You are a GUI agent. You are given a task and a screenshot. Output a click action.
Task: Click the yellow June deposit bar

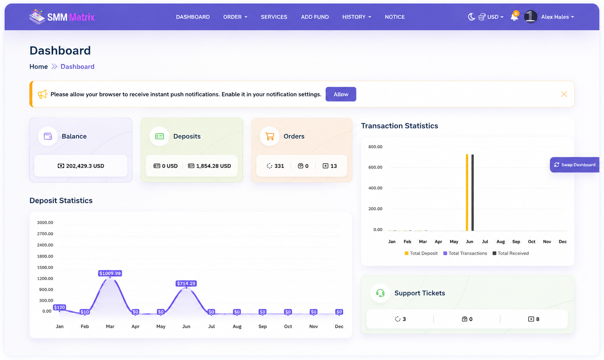pyautogui.click(x=467, y=192)
